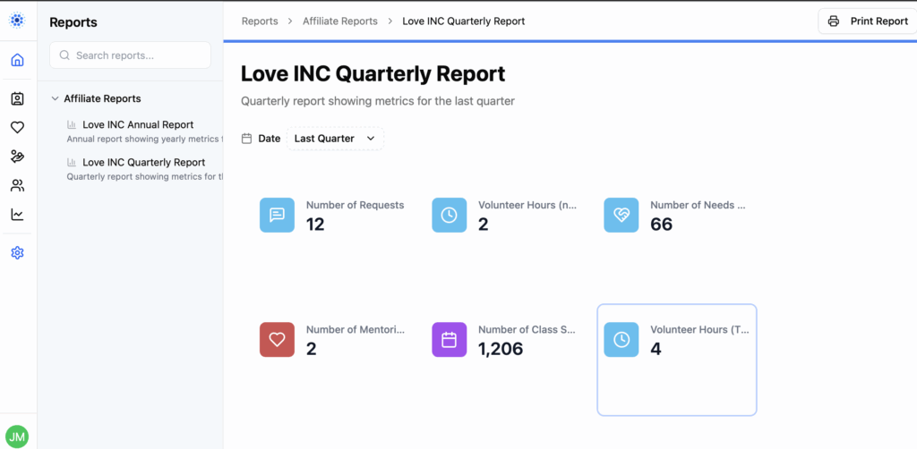Click the Reports sidebar panel title
Viewport: 917px width, 449px height.
[x=73, y=22]
